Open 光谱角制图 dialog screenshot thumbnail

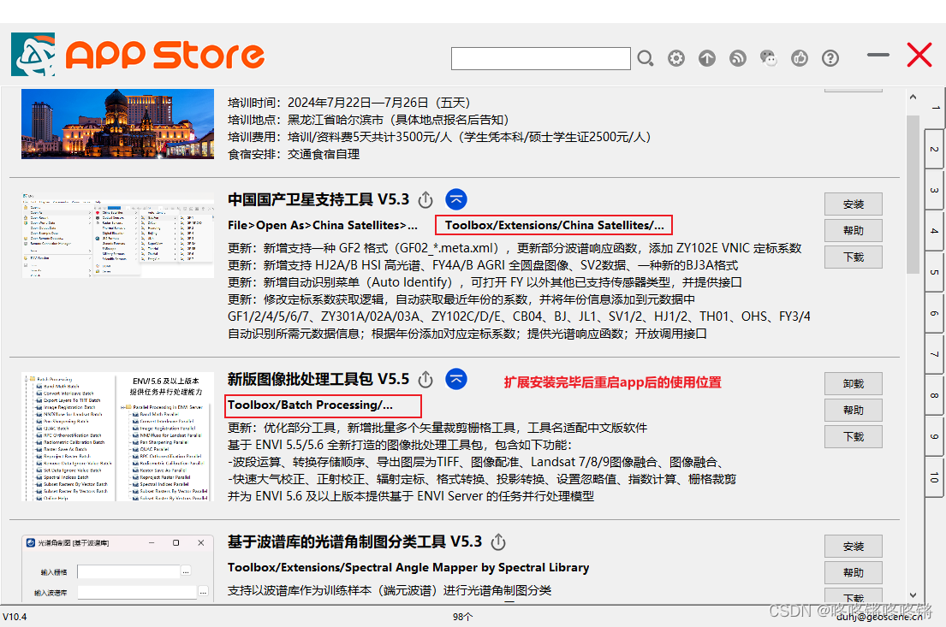(117, 567)
